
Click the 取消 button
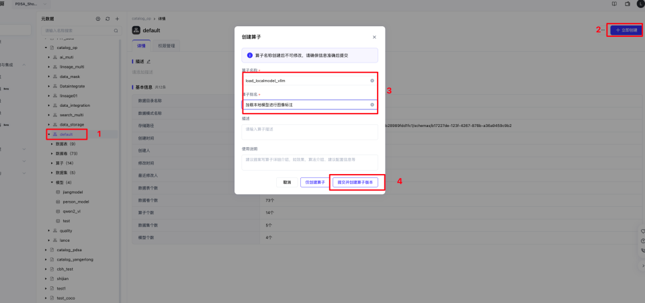pos(287,182)
